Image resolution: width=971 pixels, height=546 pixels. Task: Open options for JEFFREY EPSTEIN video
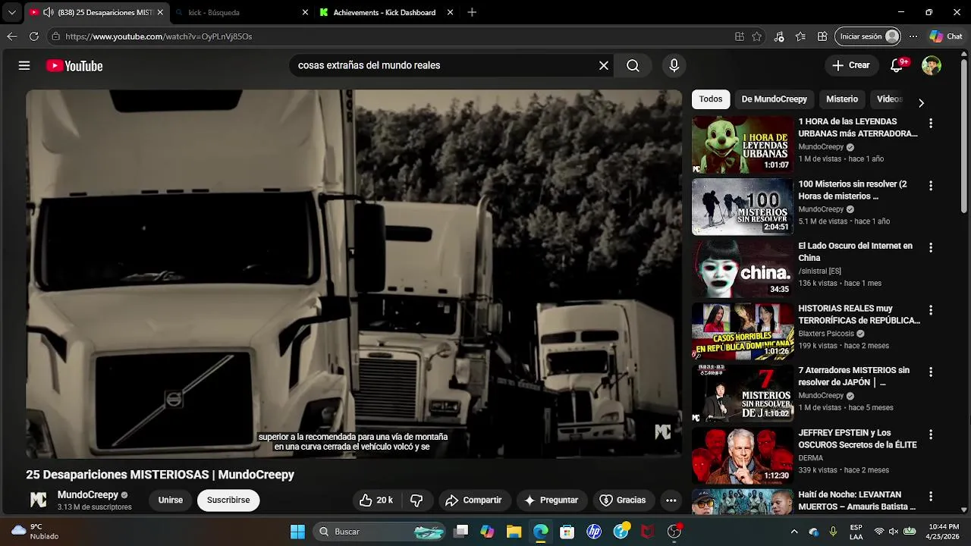point(931,434)
